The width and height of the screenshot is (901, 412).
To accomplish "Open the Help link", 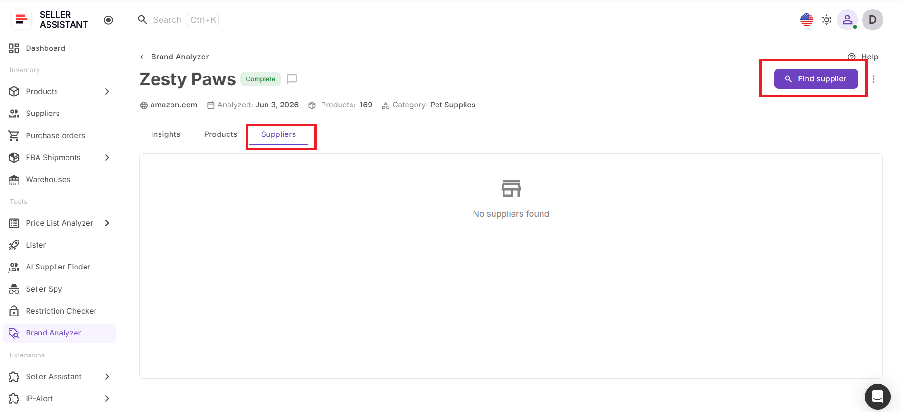I will click(x=863, y=57).
